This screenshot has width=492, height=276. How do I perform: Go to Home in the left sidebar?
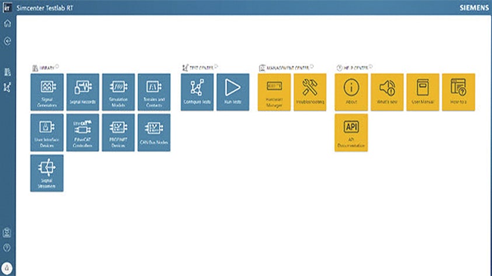point(8,24)
